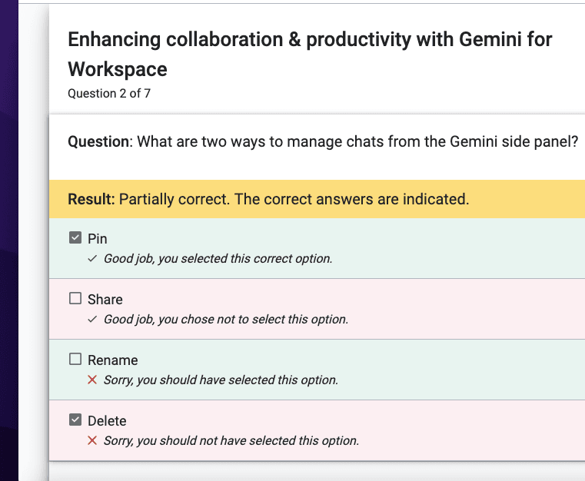Click the checkmark icon under Share
Viewport: 585px width, 481px height.
click(92, 319)
